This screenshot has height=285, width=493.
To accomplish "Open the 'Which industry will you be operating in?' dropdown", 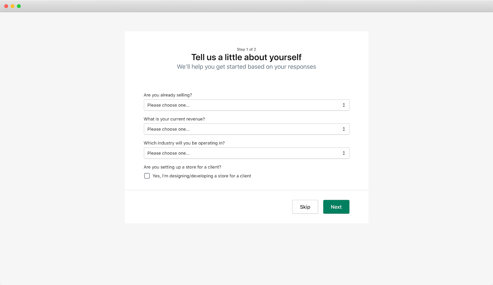I will tap(246, 153).
